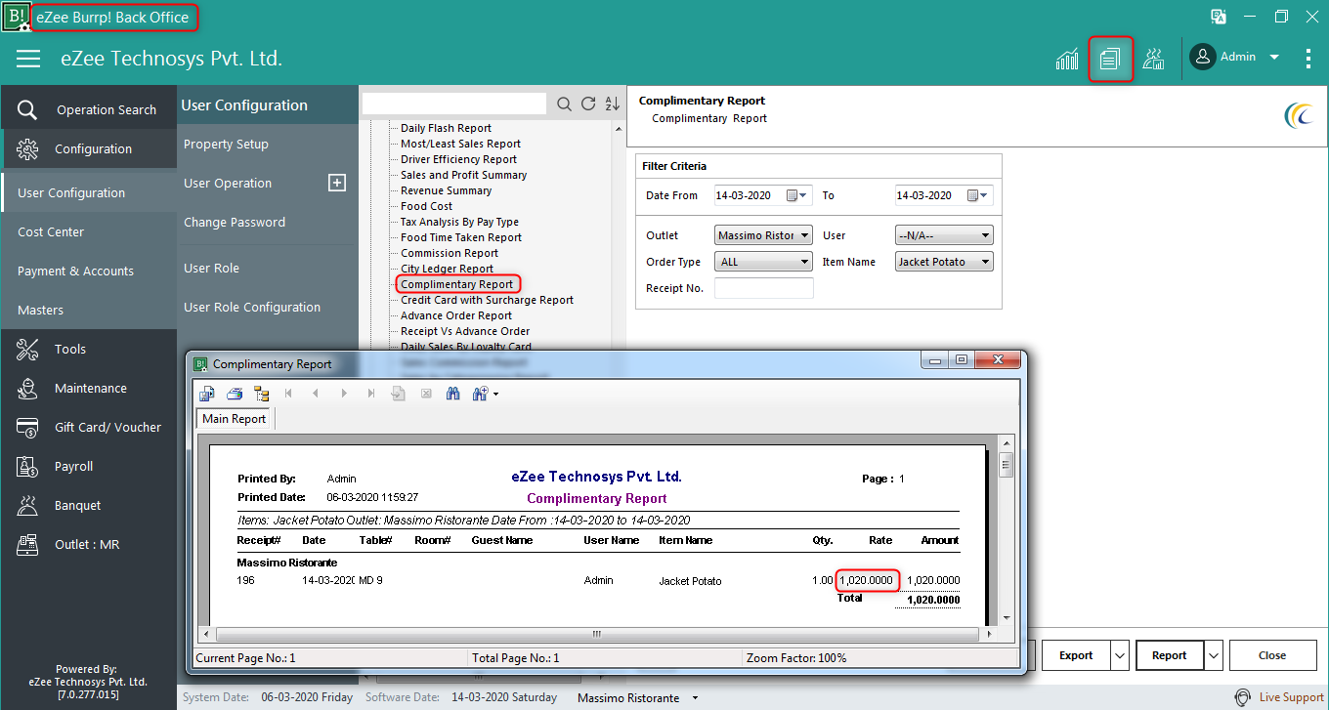Click the Report button
The height and width of the screenshot is (710, 1329).
[1170, 655]
